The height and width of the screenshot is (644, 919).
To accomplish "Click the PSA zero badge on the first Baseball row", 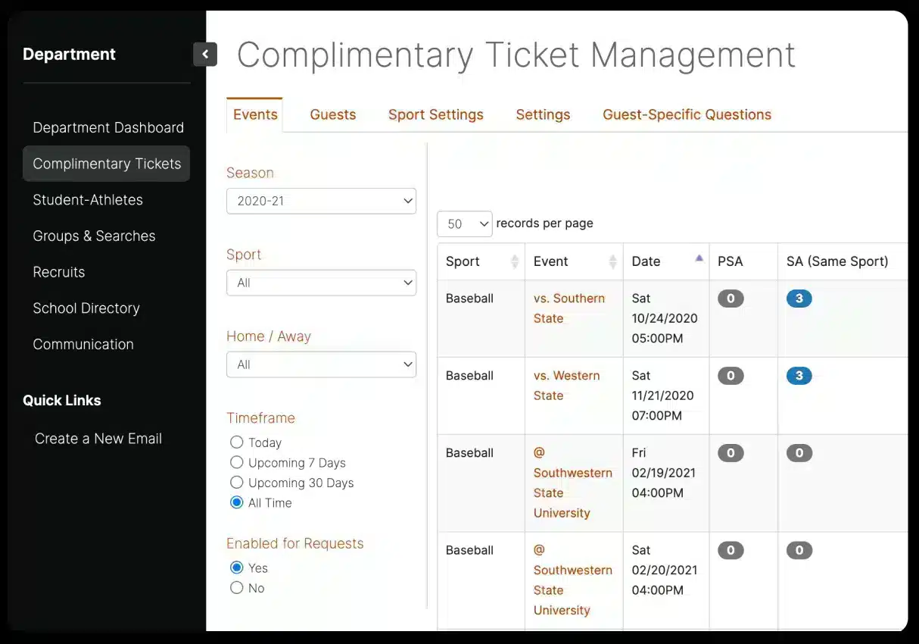I will (731, 298).
